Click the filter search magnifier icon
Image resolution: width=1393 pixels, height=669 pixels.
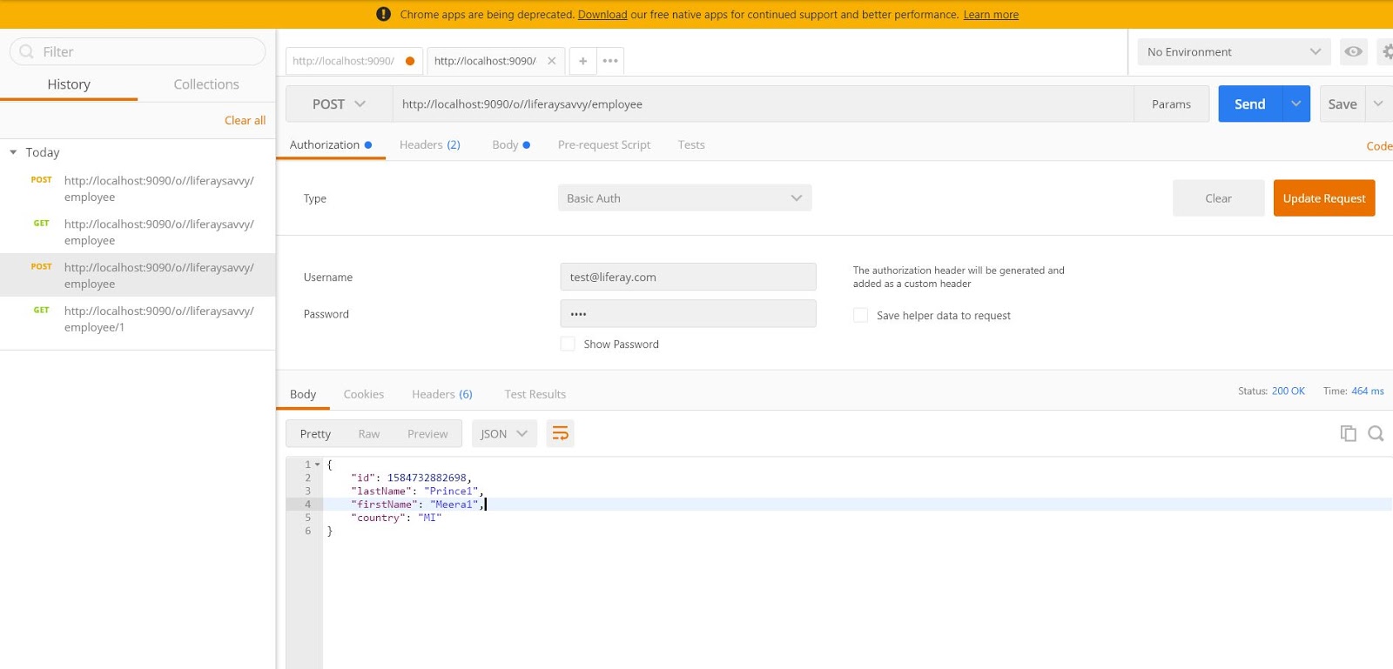tap(26, 51)
